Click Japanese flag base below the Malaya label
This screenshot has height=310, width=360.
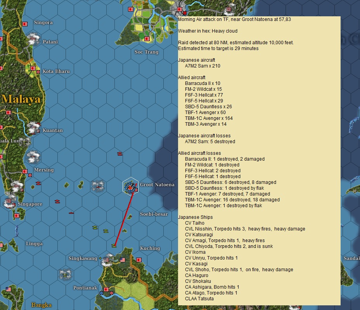9,113
